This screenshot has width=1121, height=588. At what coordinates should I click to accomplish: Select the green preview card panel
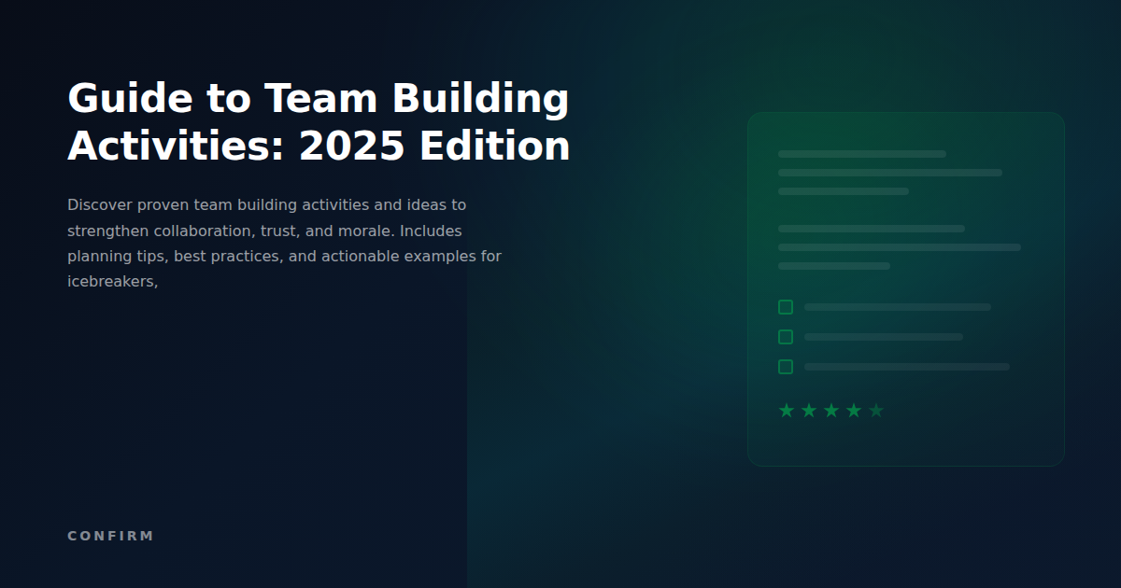pyautogui.click(x=906, y=287)
